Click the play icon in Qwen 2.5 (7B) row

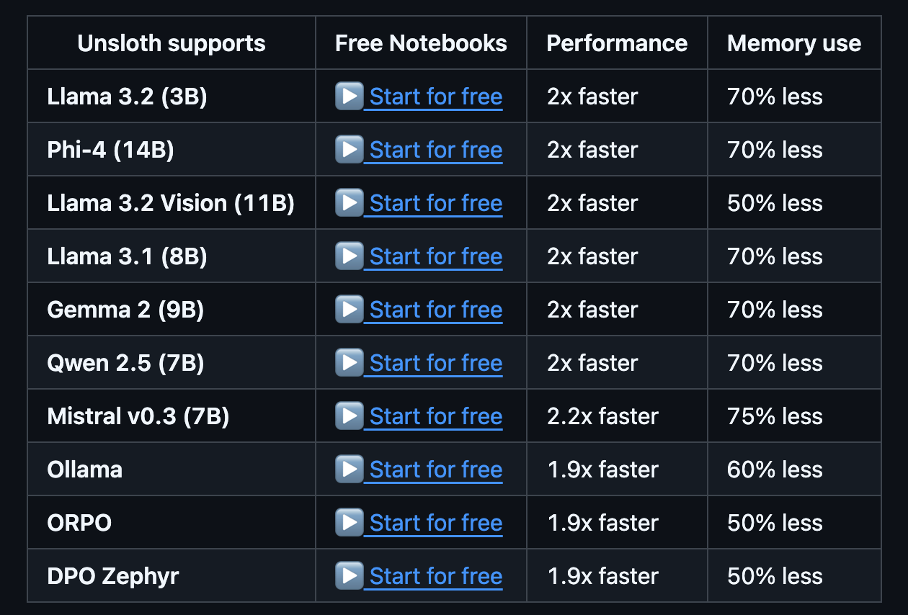pos(349,362)
